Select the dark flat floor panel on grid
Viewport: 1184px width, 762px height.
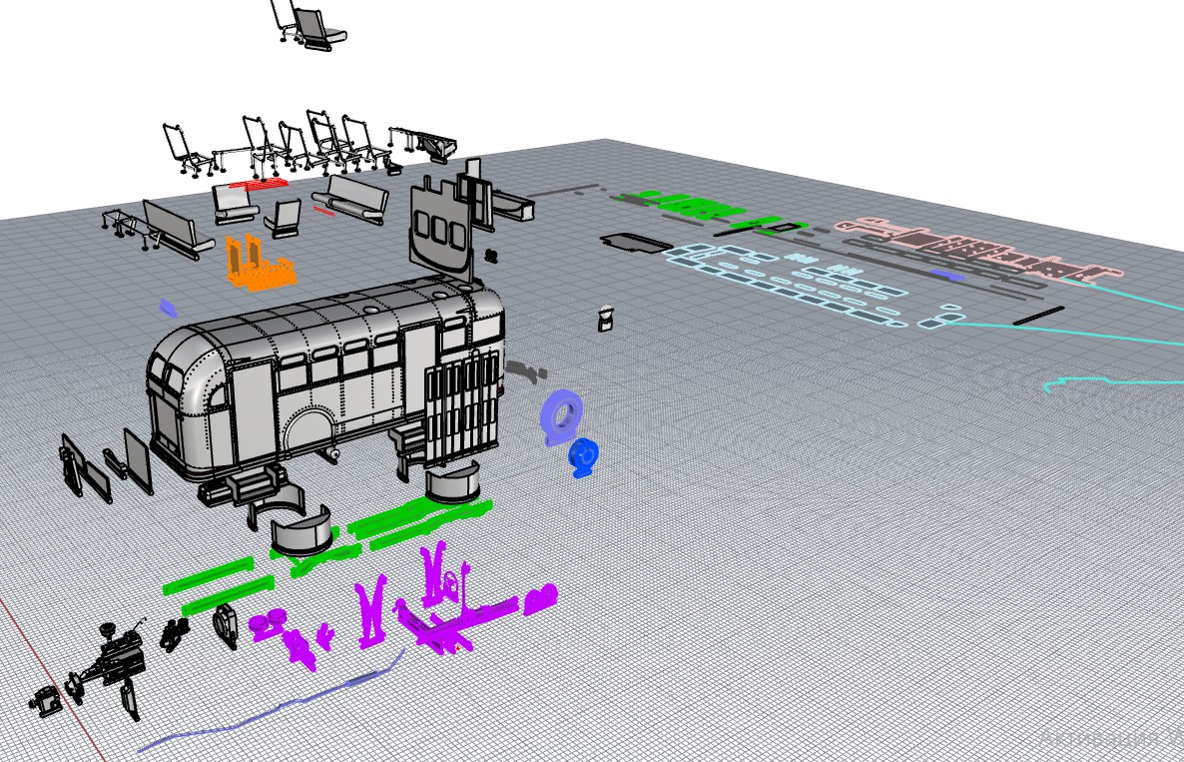[x=636, y=243]
